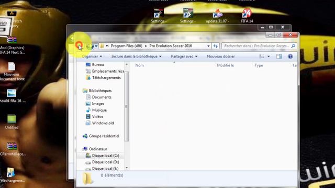The height and width of the screenshot is (188, 335).
Task: Sort by the Nom column header
Action: tap(140, 65)
